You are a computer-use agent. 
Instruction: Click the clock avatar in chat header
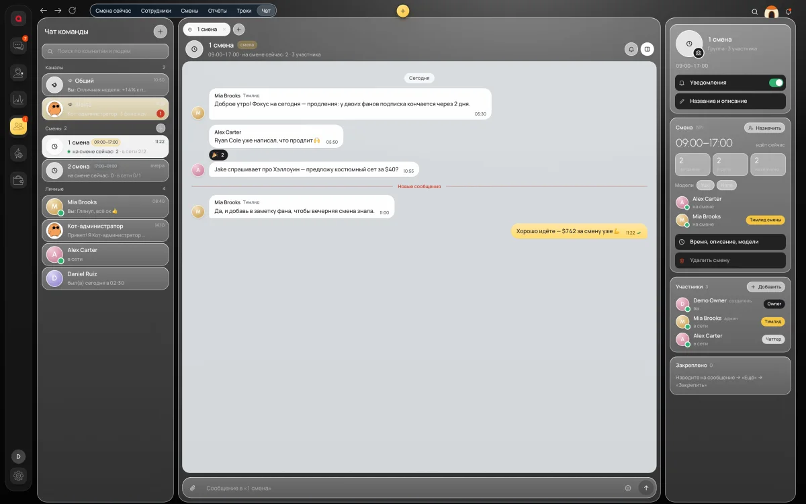(x=195, y=49)
